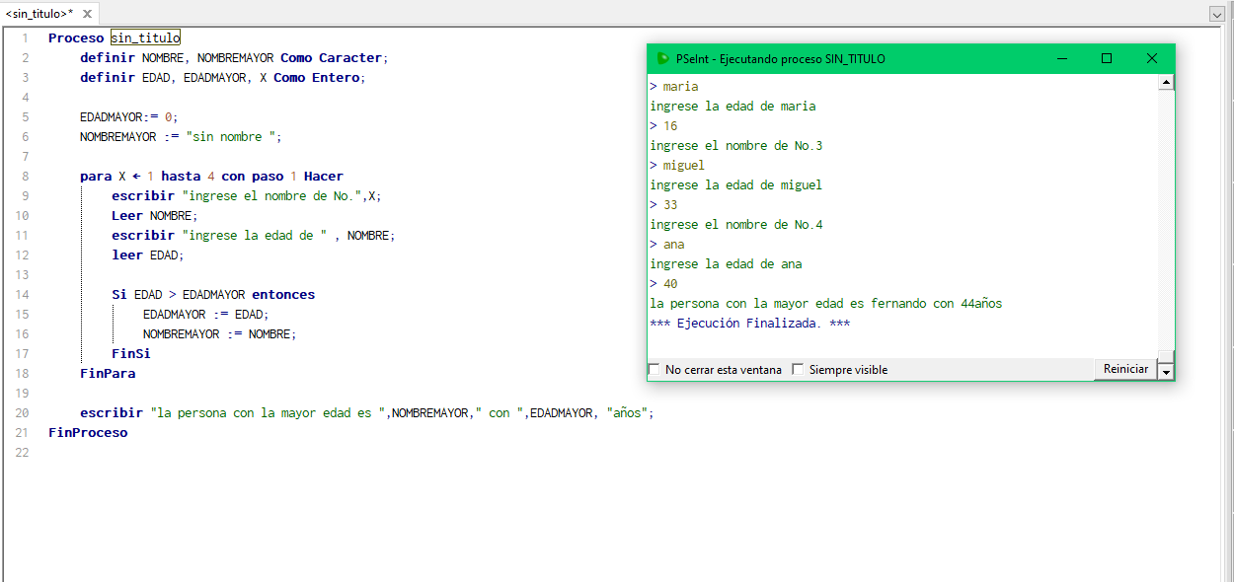
Task: Click the 'Como Entero' text on line 3
Action: pos(319,77)
